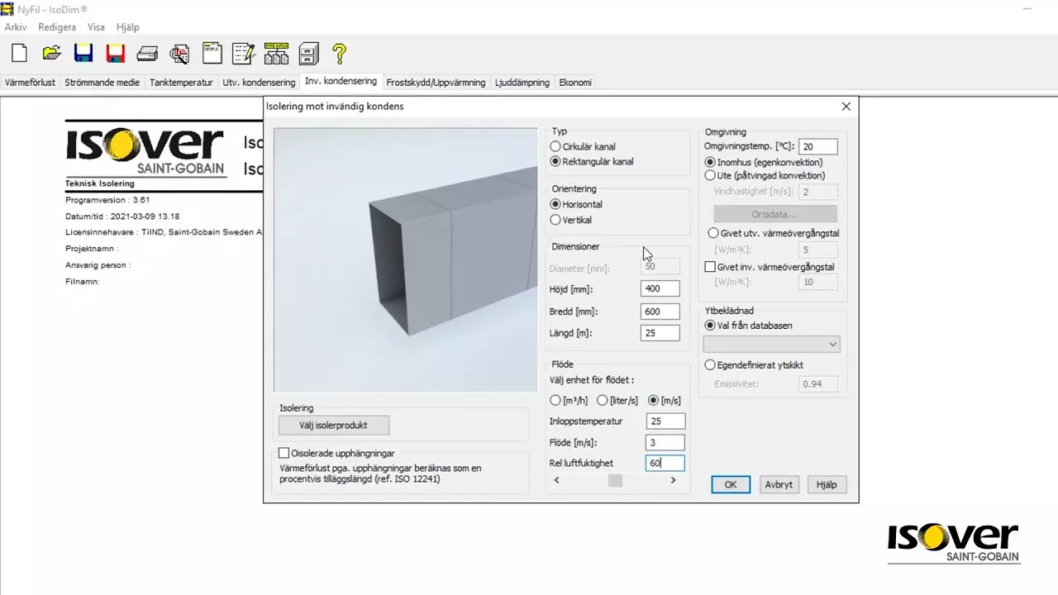Click the Vindhastighet [m/s] field

click(x=818, y=192)
